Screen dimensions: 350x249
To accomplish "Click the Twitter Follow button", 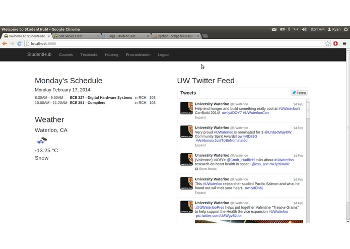I will click(299, 93).
